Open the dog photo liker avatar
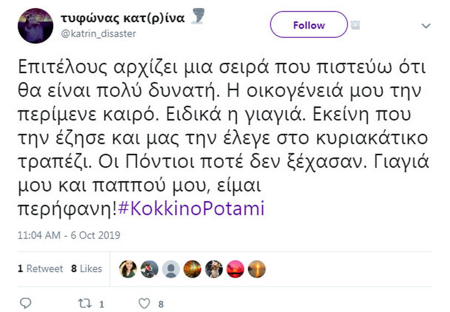The image size is (450, 312). 214,269
